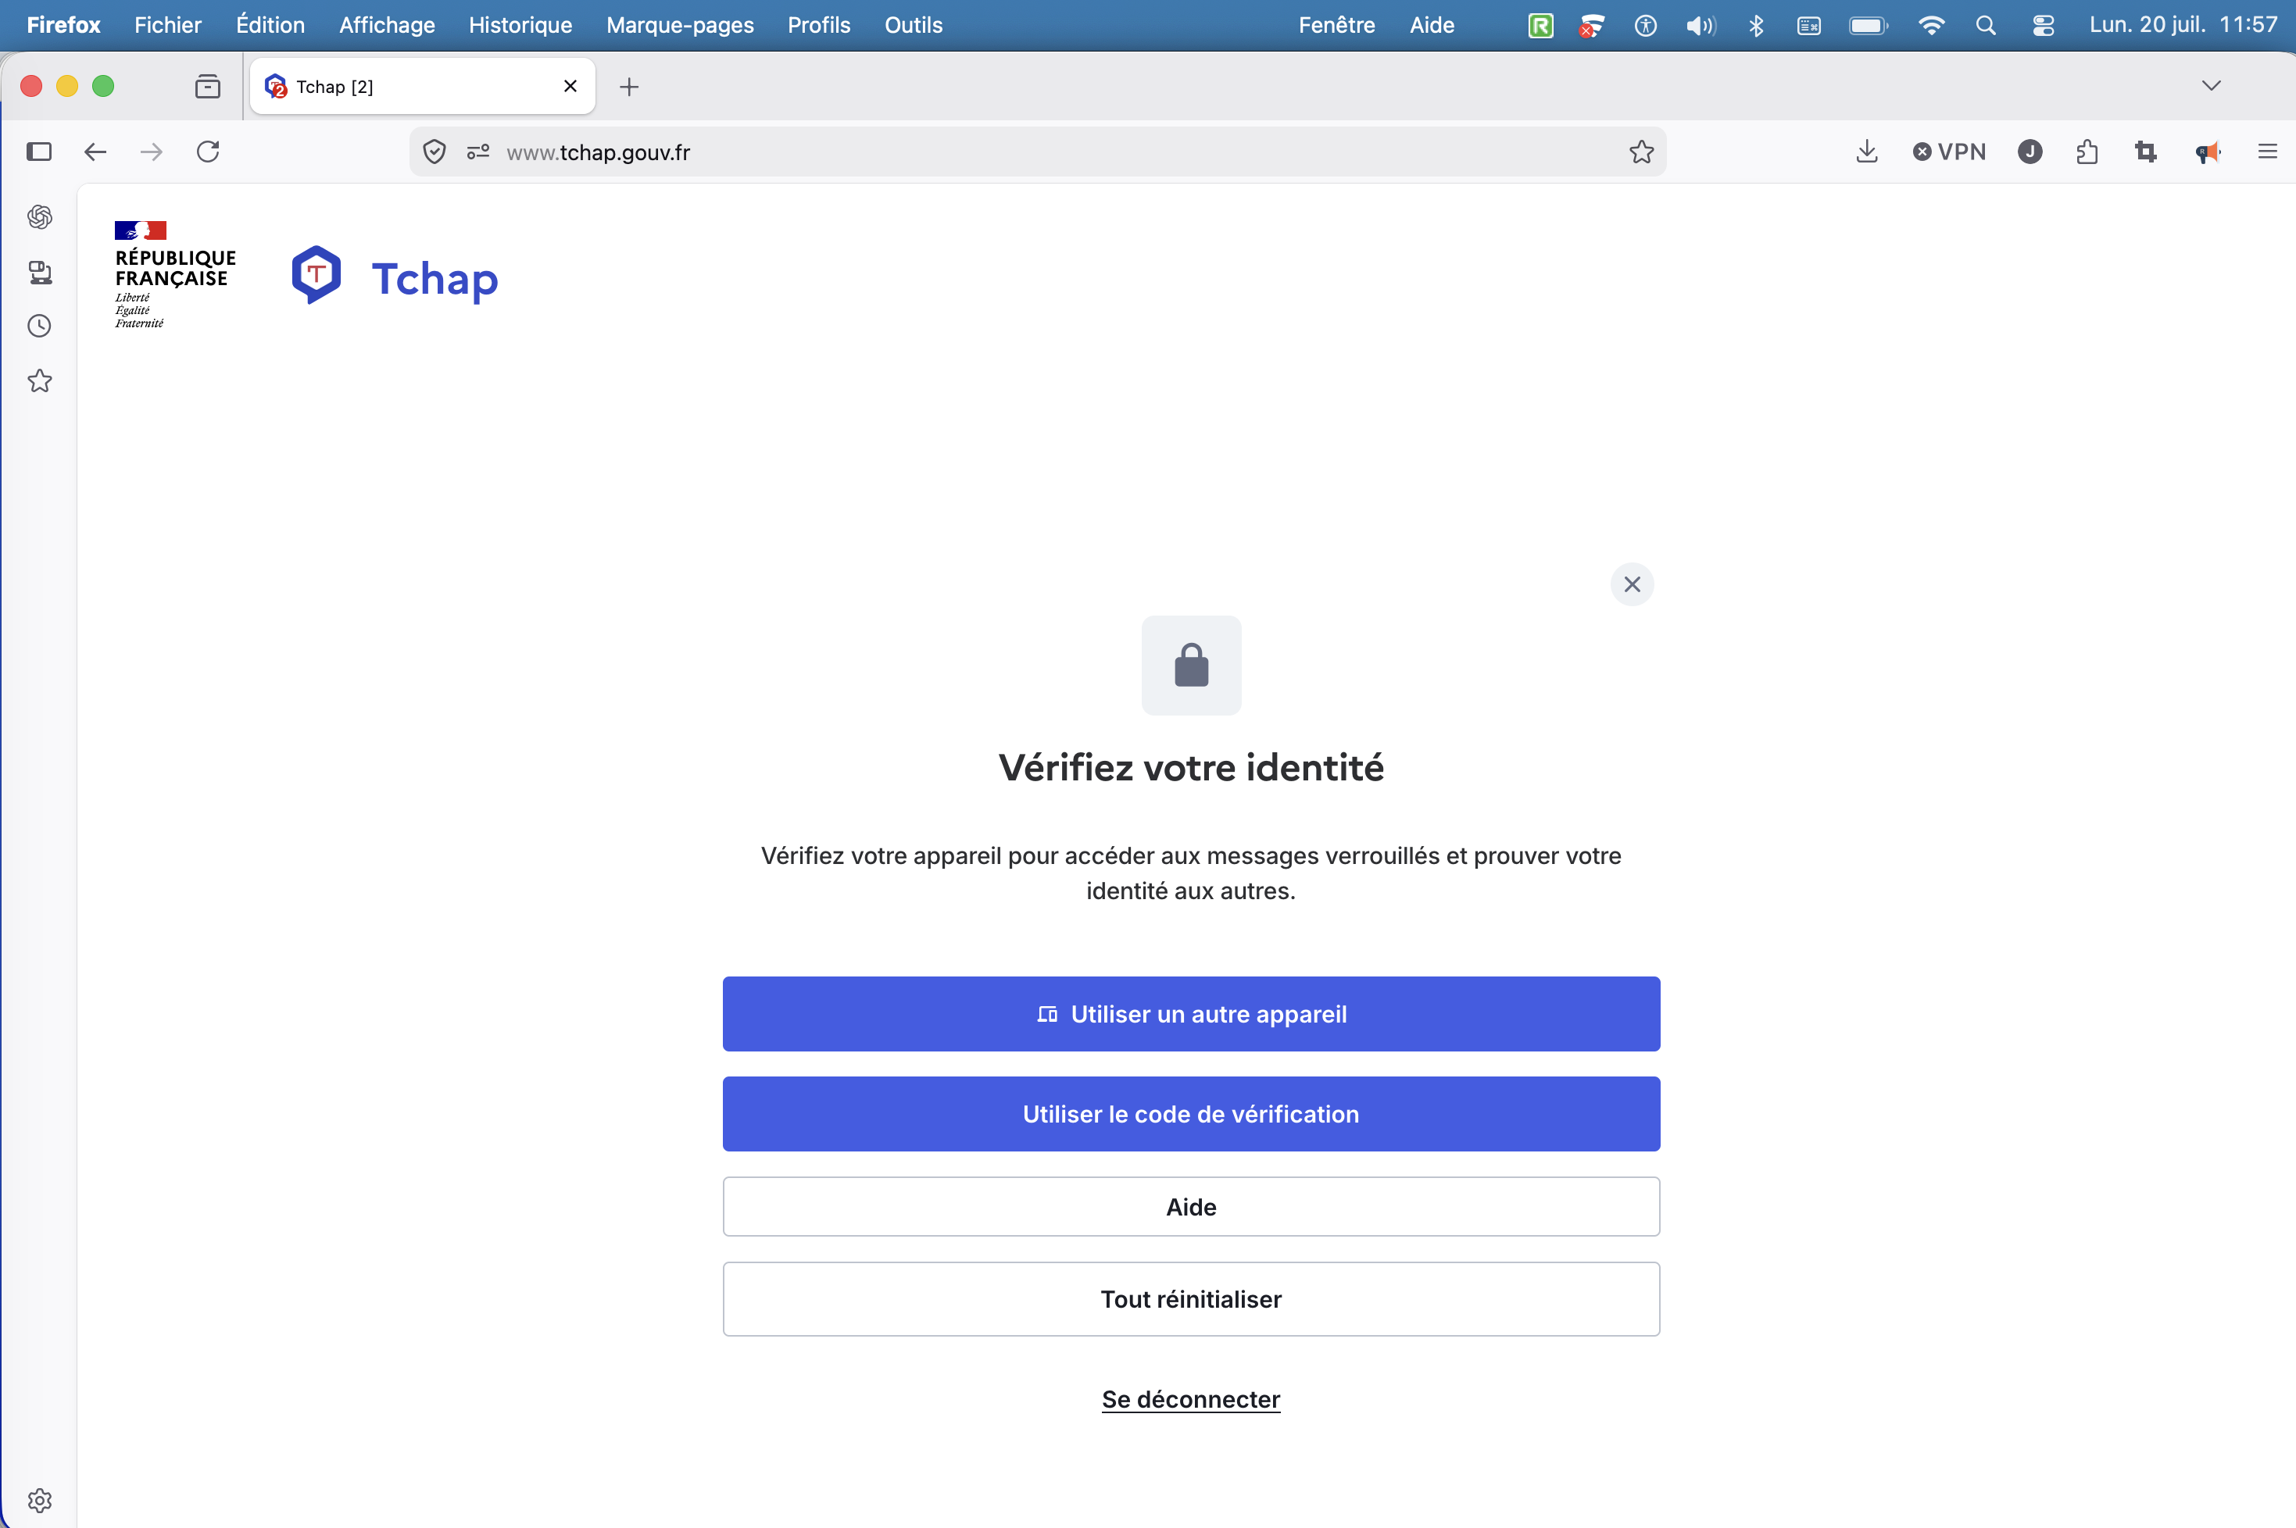Go back with the back arrow
This screenshot has height=1528, width=2296.
coord(95,152)
